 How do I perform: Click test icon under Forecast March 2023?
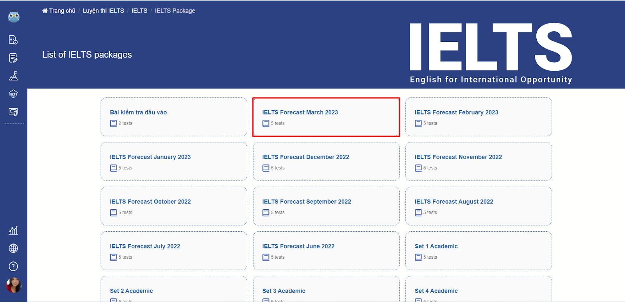point(266,123)
